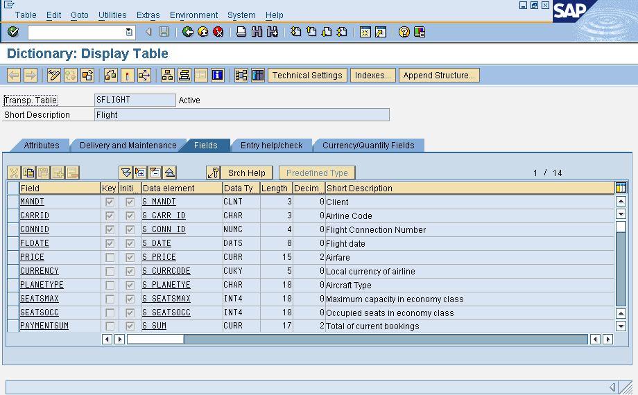Click the SFLIGHT table name field
The height and width of the screenshot is (395, 638).
[135, 100]
